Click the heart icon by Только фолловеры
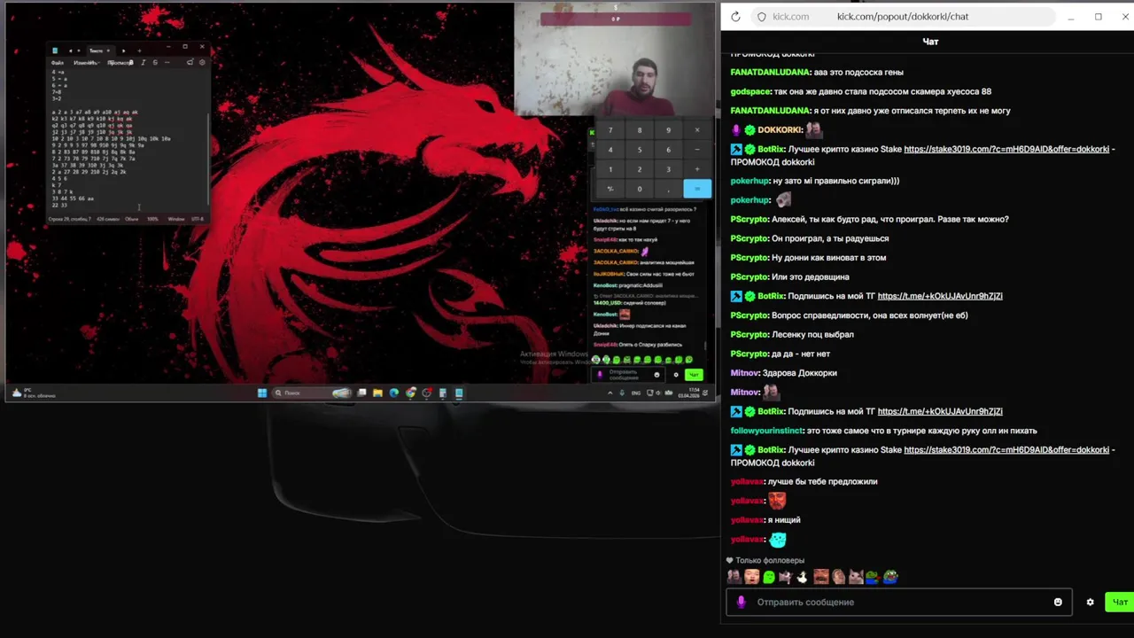The image size is (1134, 638). tap(730, 561)
